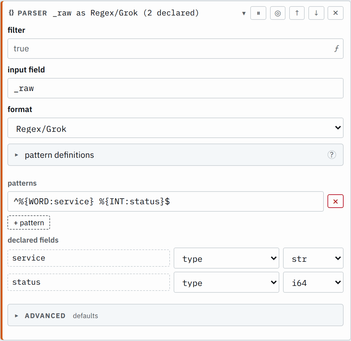
Task: Click the filter field containing true
Action: pyautogui.click(x=175, y=49)
